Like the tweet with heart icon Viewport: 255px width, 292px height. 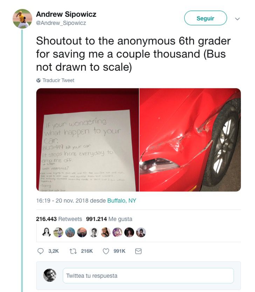106,251
